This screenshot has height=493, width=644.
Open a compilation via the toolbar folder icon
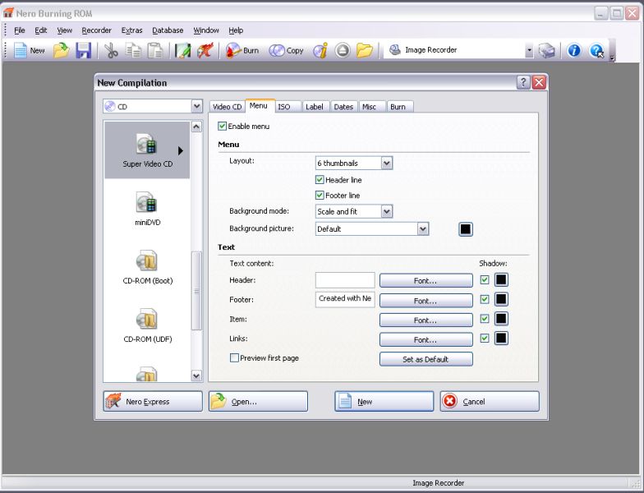click(61, 51)
